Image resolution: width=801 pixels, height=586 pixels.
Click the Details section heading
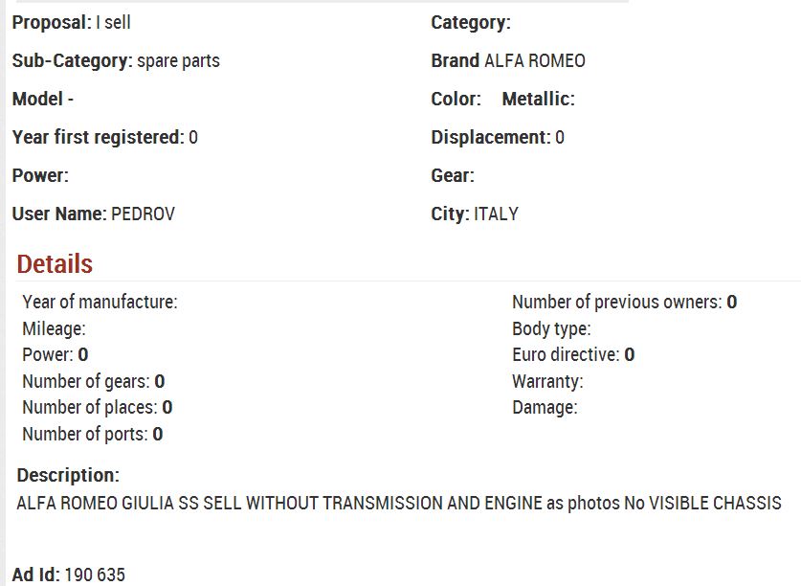[x=55, y=264]
